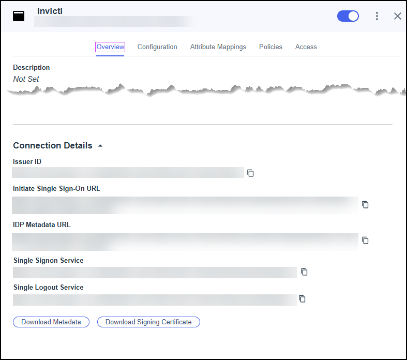Click the 'Not Set' description text
The image size is (407, 360).
coord(26,79)
